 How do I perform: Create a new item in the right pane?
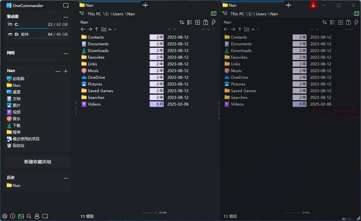coord(341,22)
